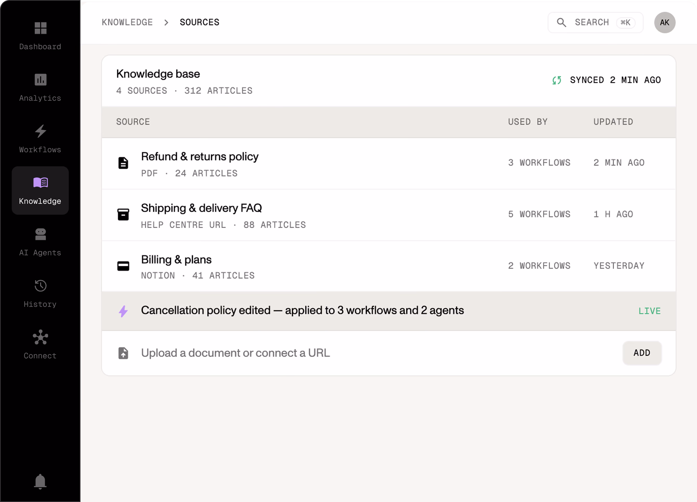The height and width of the screenshot is (502, 697).
Task: Click the upload document file icon
Action: click(123, 353)
